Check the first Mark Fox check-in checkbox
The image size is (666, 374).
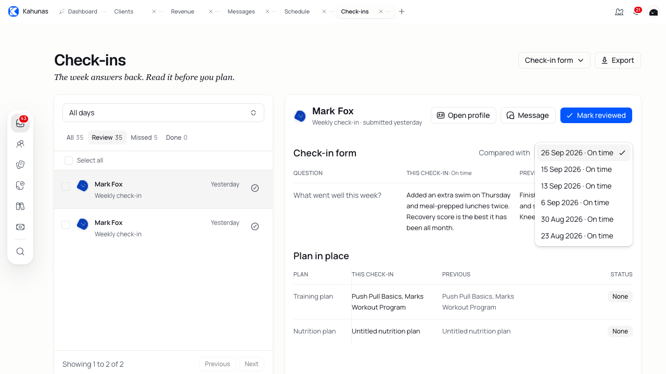[66, 186]
